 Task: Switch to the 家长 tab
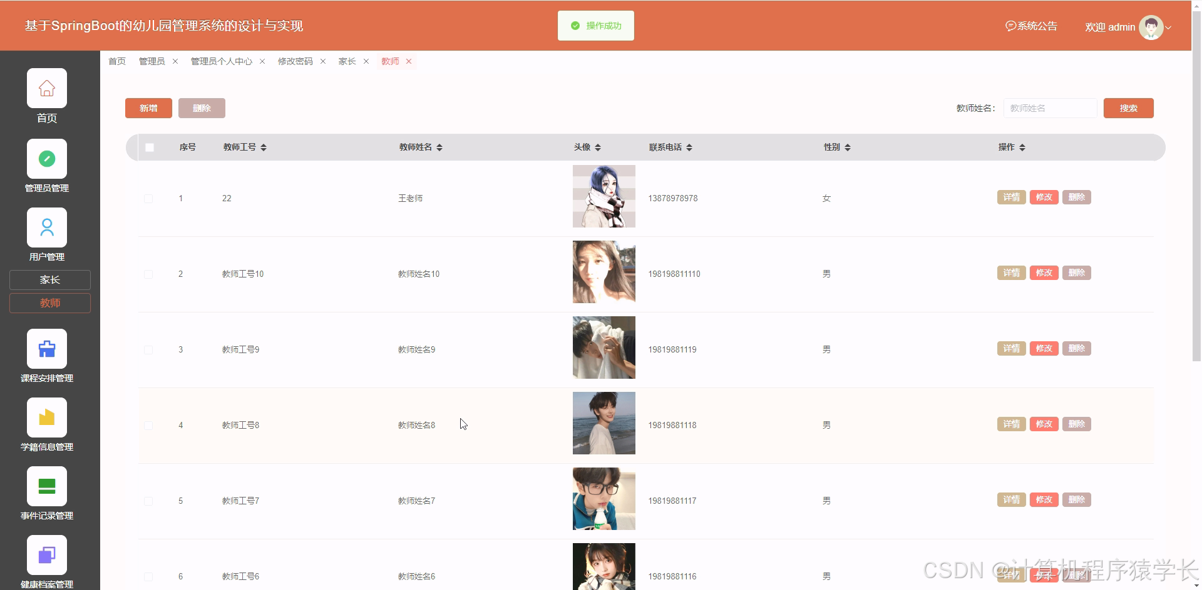tap(347, 61)
